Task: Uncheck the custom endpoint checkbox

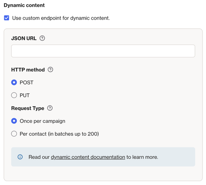Action: coord(7,18)
